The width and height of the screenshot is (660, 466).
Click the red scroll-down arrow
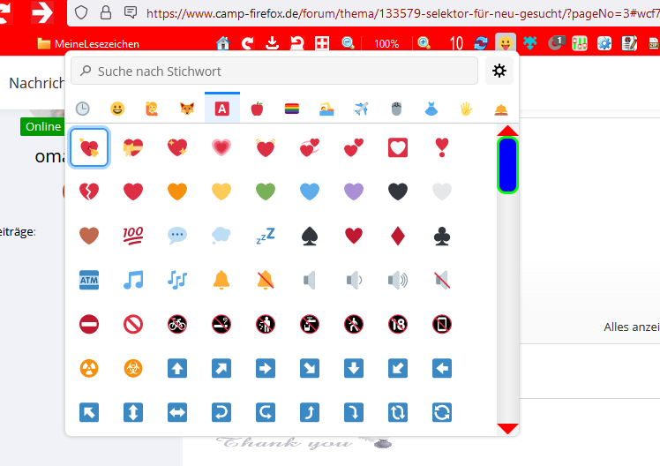point(507,429)
